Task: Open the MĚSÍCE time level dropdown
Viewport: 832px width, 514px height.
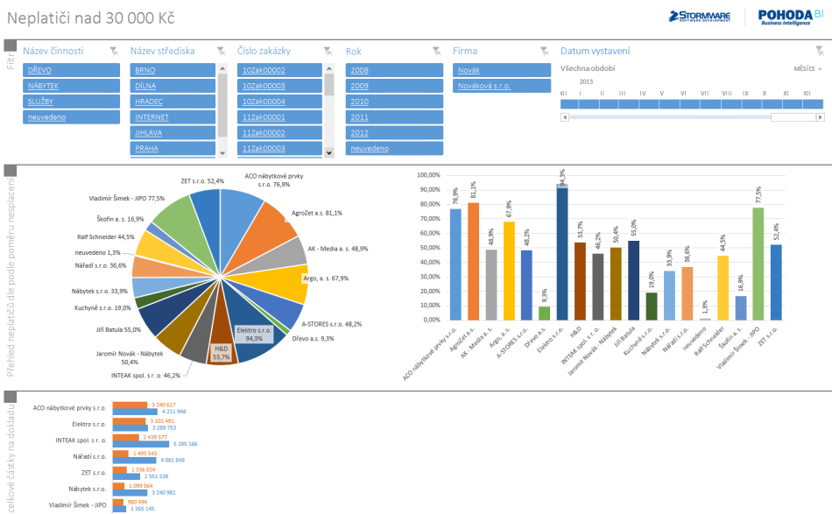Action: pos(807,69)
